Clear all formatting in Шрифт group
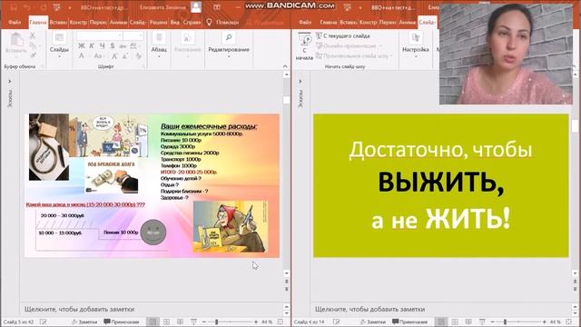This screenshot has width=581, height=327. 139,56
